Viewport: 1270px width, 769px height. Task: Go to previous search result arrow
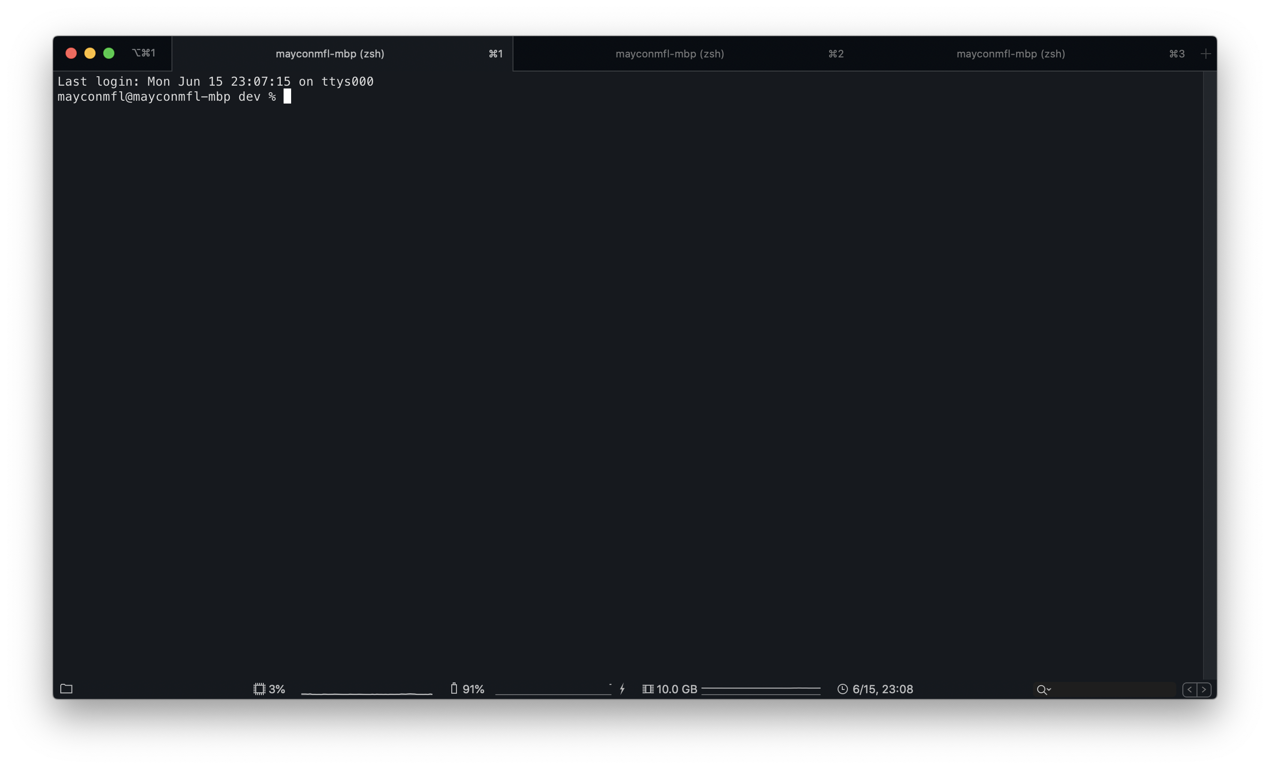1189,689
